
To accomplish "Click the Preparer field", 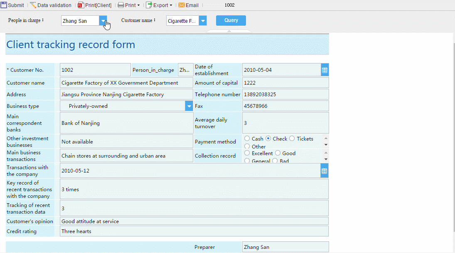I will (285, 247).
